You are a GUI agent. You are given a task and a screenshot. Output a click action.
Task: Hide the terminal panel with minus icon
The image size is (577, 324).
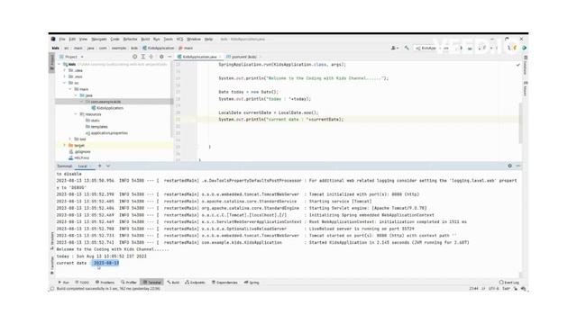[518, 166]
